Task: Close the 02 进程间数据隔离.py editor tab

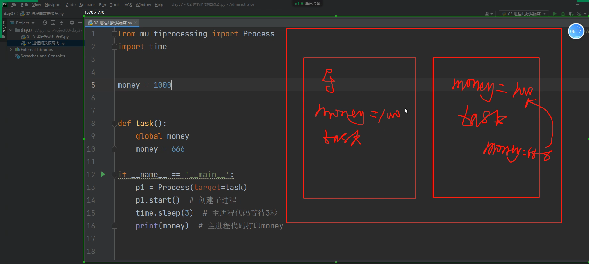Action: point(135,23)
